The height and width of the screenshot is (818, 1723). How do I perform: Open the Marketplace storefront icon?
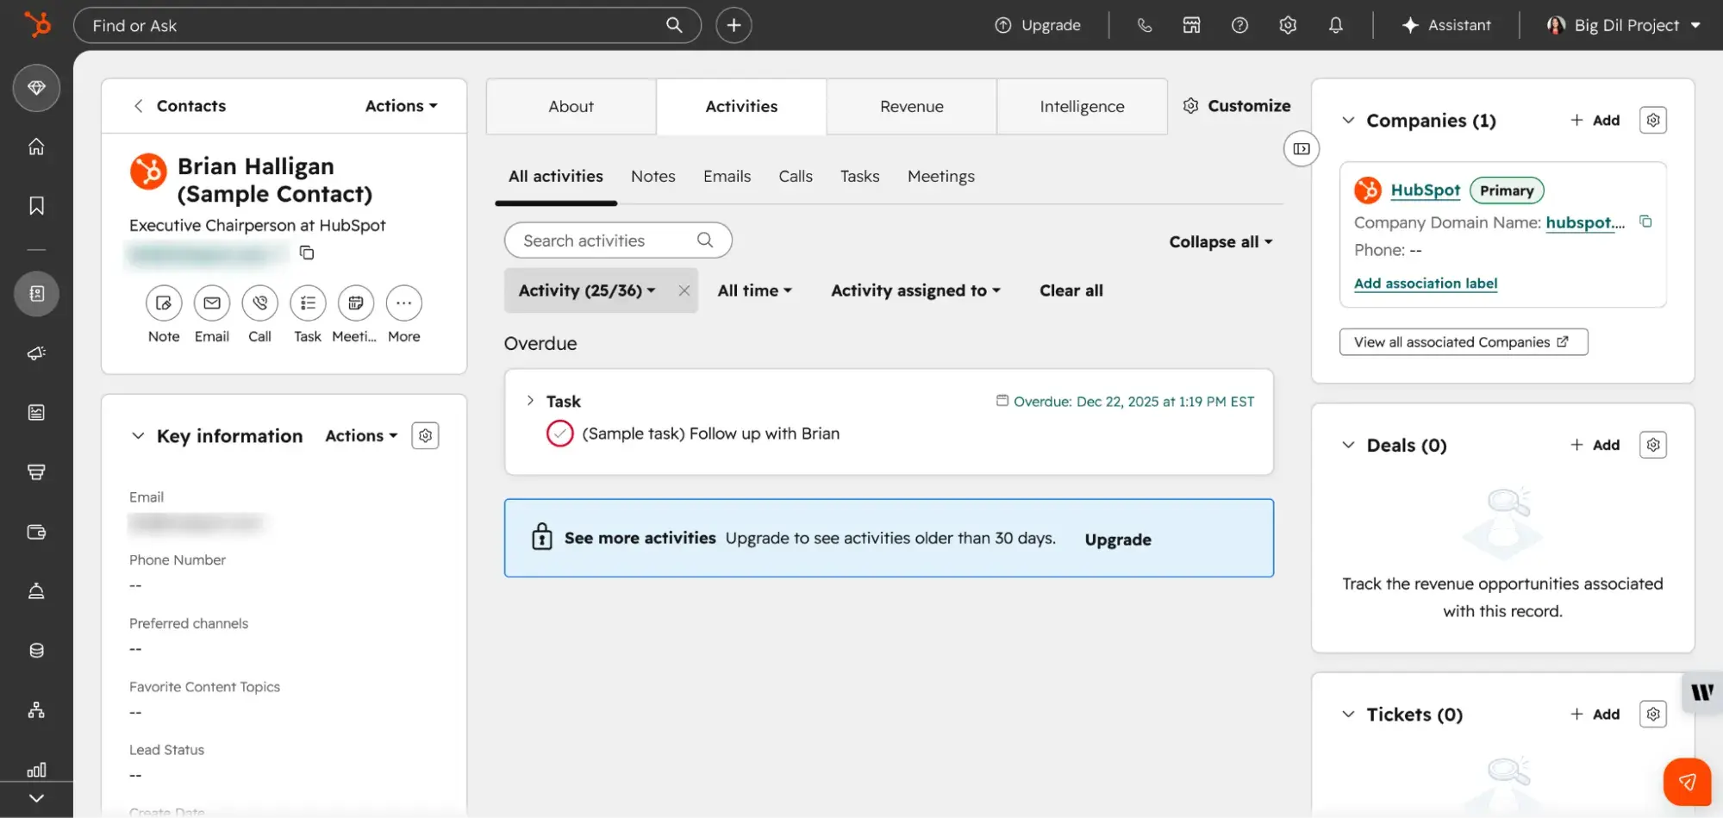[x=1191, y=25]
